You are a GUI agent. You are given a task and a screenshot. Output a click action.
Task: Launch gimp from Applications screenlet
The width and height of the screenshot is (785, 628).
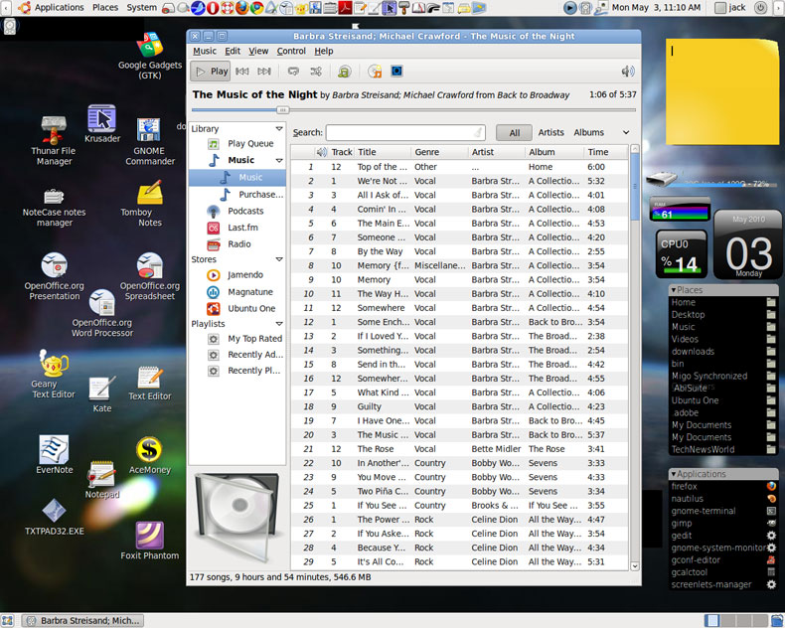(x=723, y=524)
